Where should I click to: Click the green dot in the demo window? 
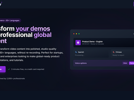[x=79, y=34]
